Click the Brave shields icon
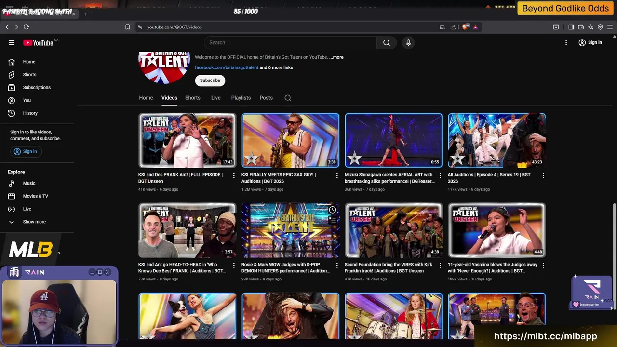 [x=465, y=27]
